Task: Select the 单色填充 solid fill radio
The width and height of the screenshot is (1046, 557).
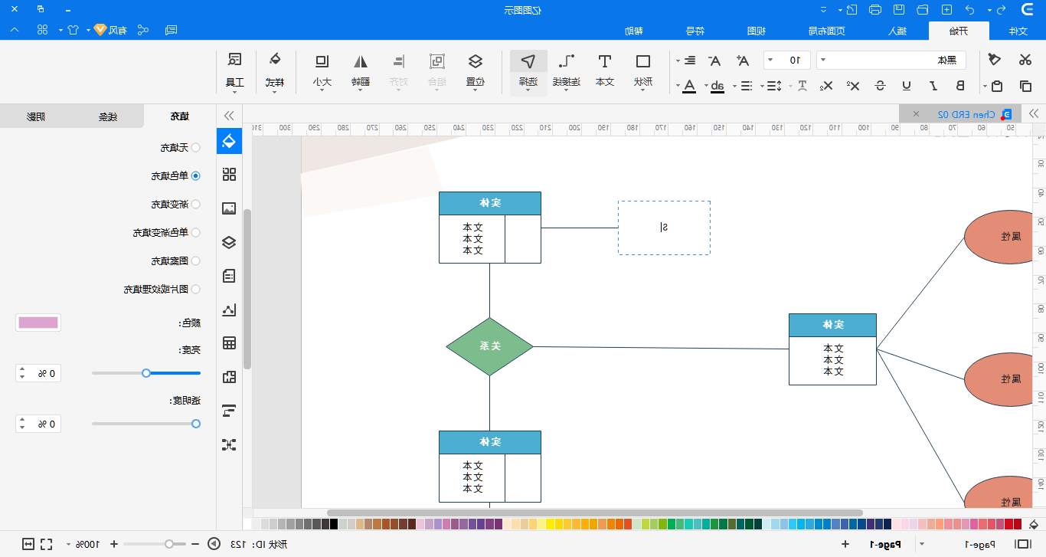Action: pyautogui.click(x=195, y=175)
